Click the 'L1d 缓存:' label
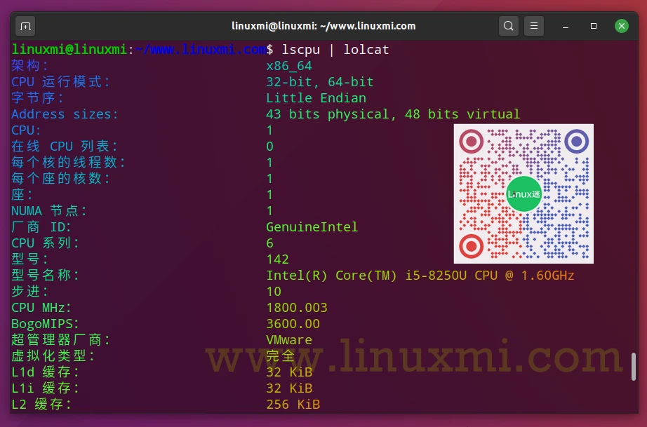 46,372
